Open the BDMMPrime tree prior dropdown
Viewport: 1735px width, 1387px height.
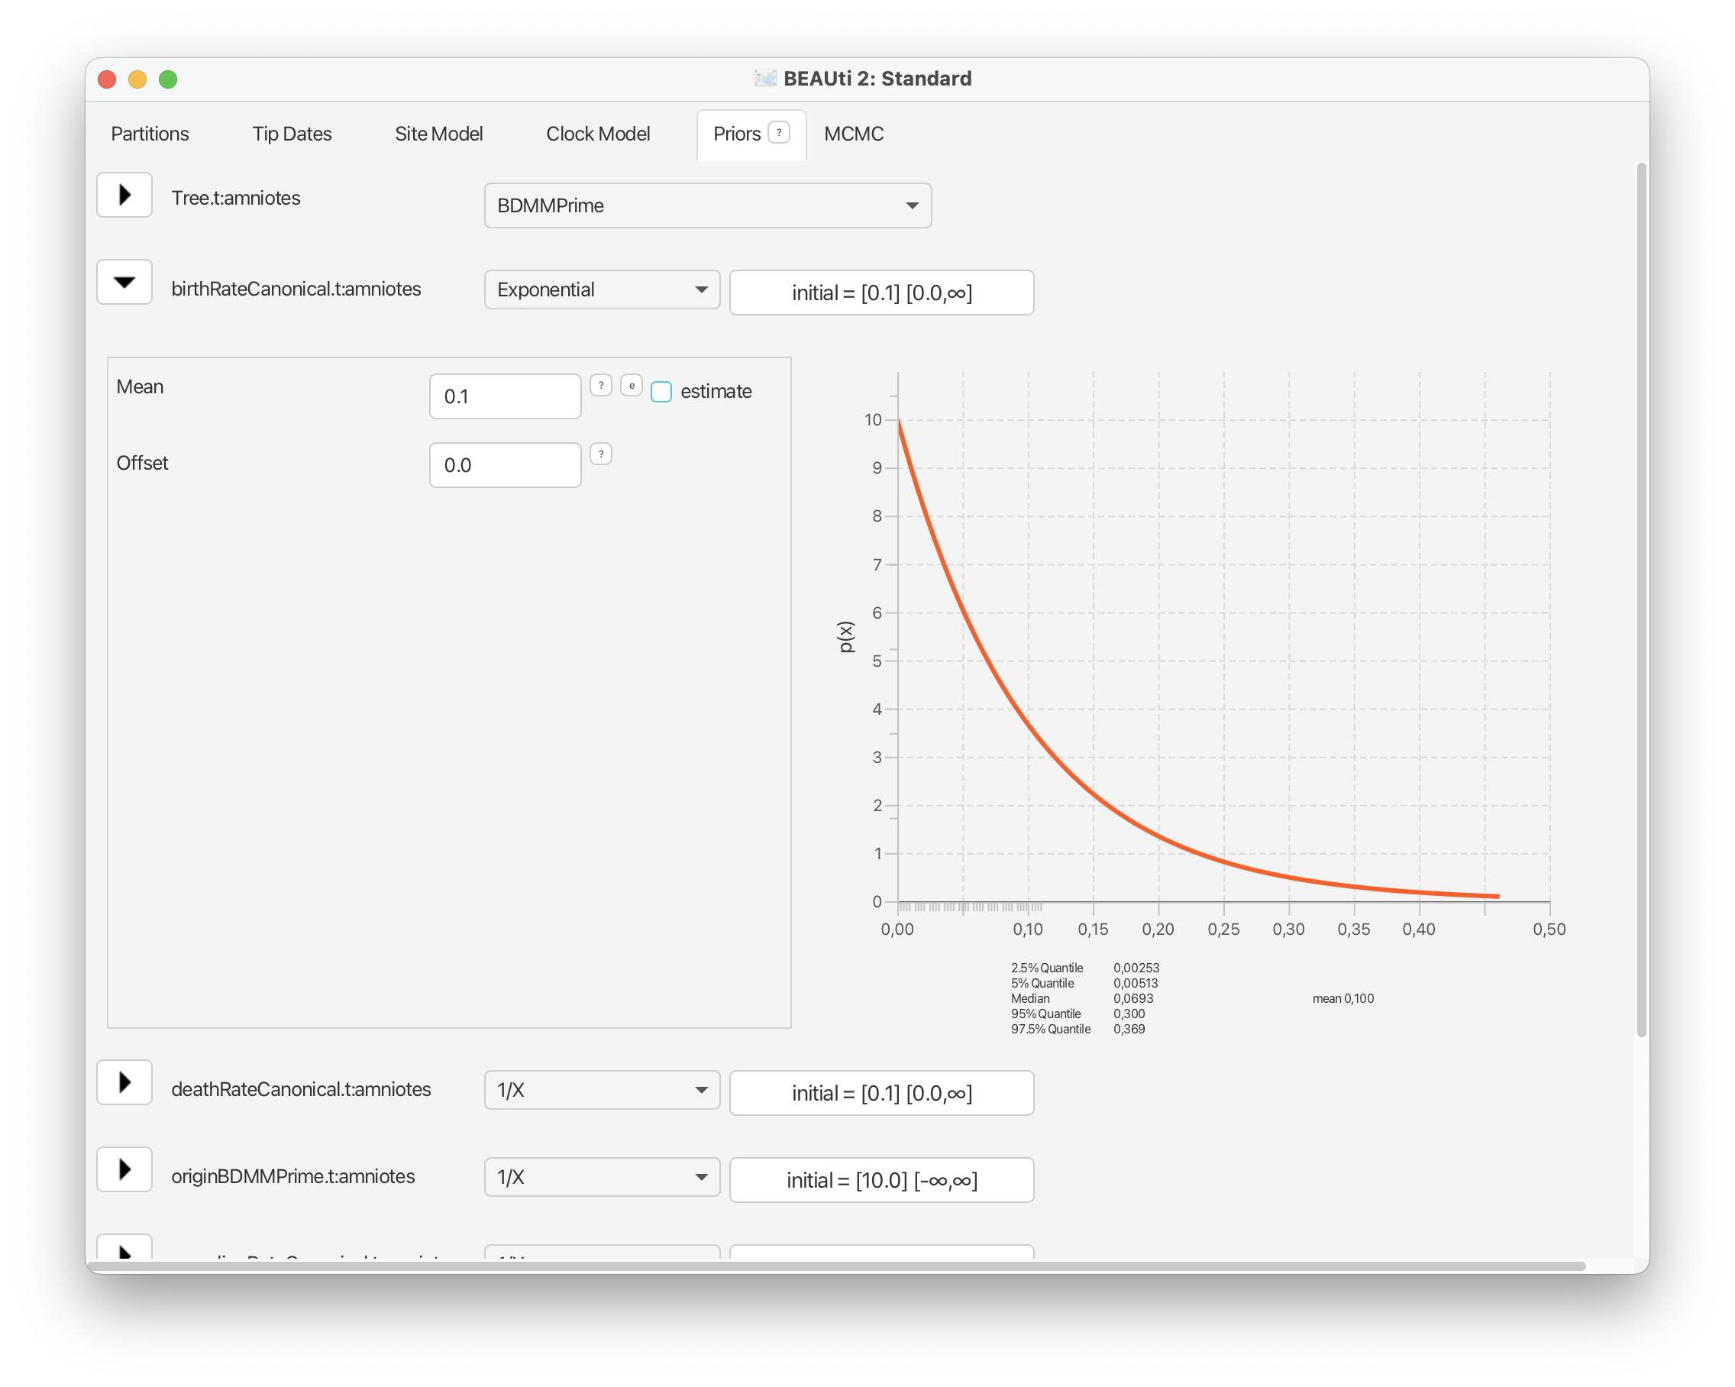coord(707,205)
